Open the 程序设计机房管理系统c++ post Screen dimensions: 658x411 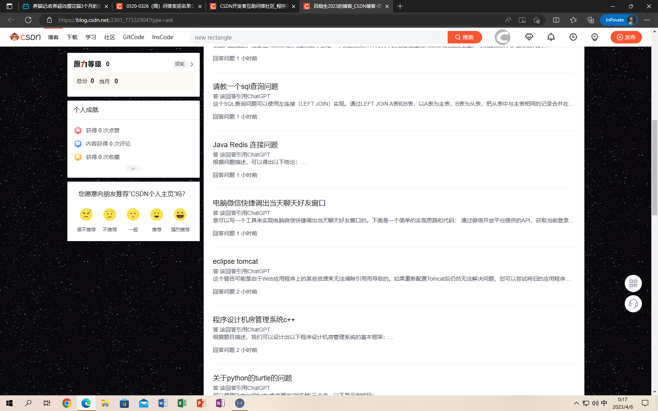point(254,320)
